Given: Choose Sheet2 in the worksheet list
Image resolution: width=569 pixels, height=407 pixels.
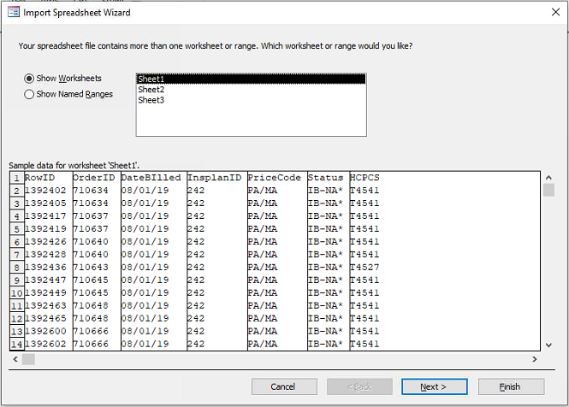Looking at the screenshot, I should pyautogui.click(x=151, y=89).
